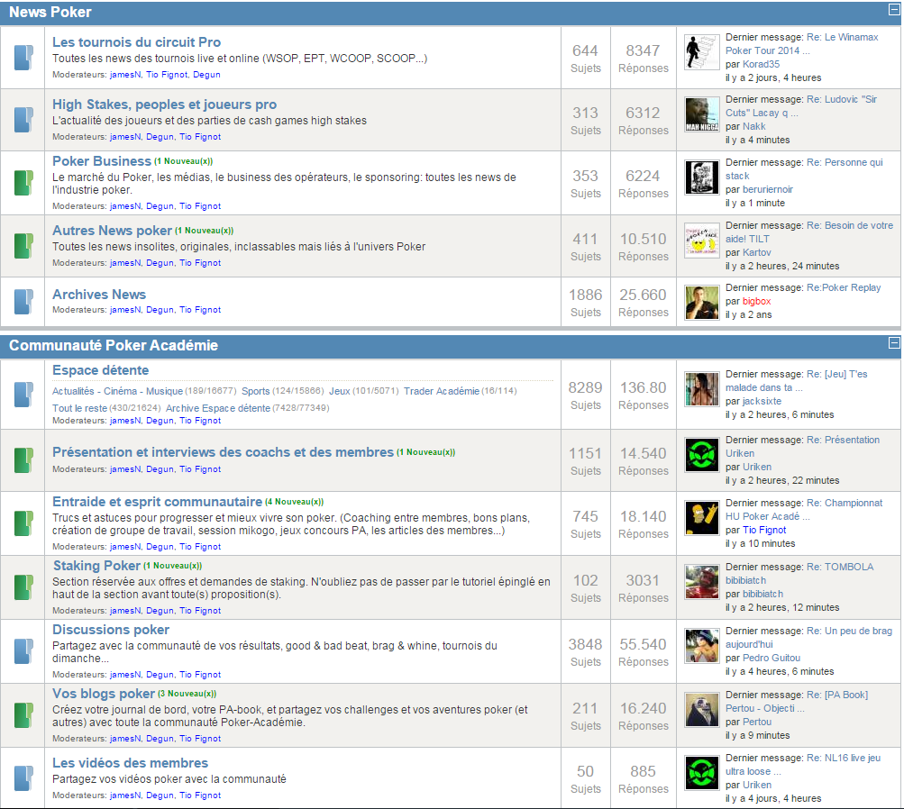Open Pertou's avatar in Vos blogs poker row
Screen dimensions: 904x809
pyautogui.click(x=701, y=710)
